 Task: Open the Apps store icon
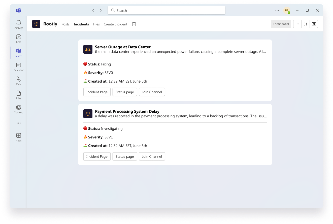coord(19,137)
